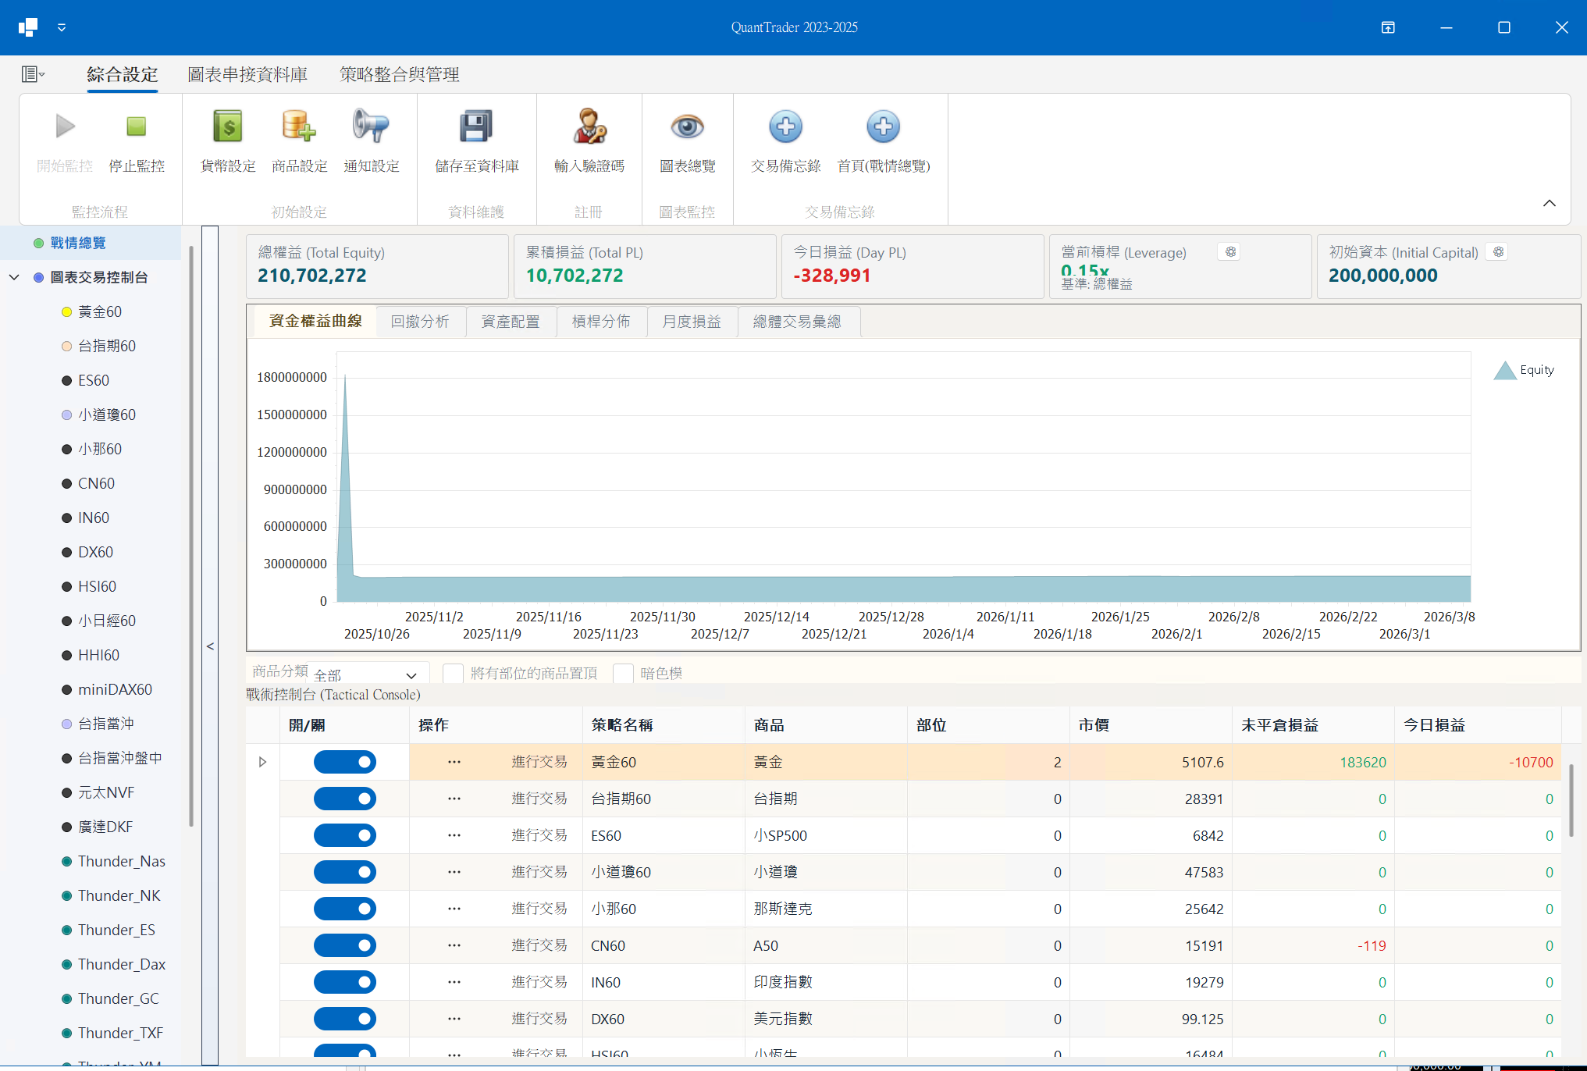The width and height of the screenshot is (1587, 1071).
Task: Open 商品設定 via database icon
Action: 299,126
